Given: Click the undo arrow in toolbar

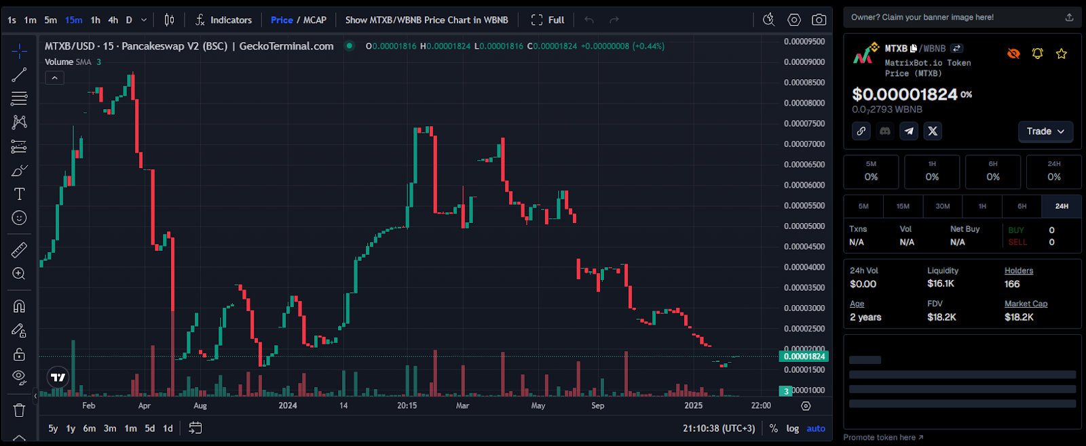Looking at the screenshot, I should [x=589, y=20].
